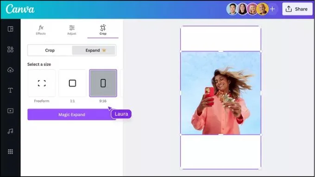The width and height of the screenshot is (315, 177).
Task: Click the Magic Expand button
Action: tap(72, 114)
